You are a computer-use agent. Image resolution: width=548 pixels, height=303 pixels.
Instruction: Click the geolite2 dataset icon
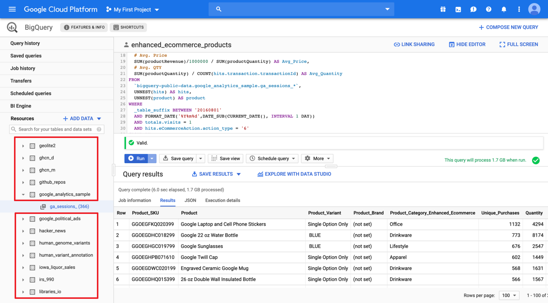32,146
